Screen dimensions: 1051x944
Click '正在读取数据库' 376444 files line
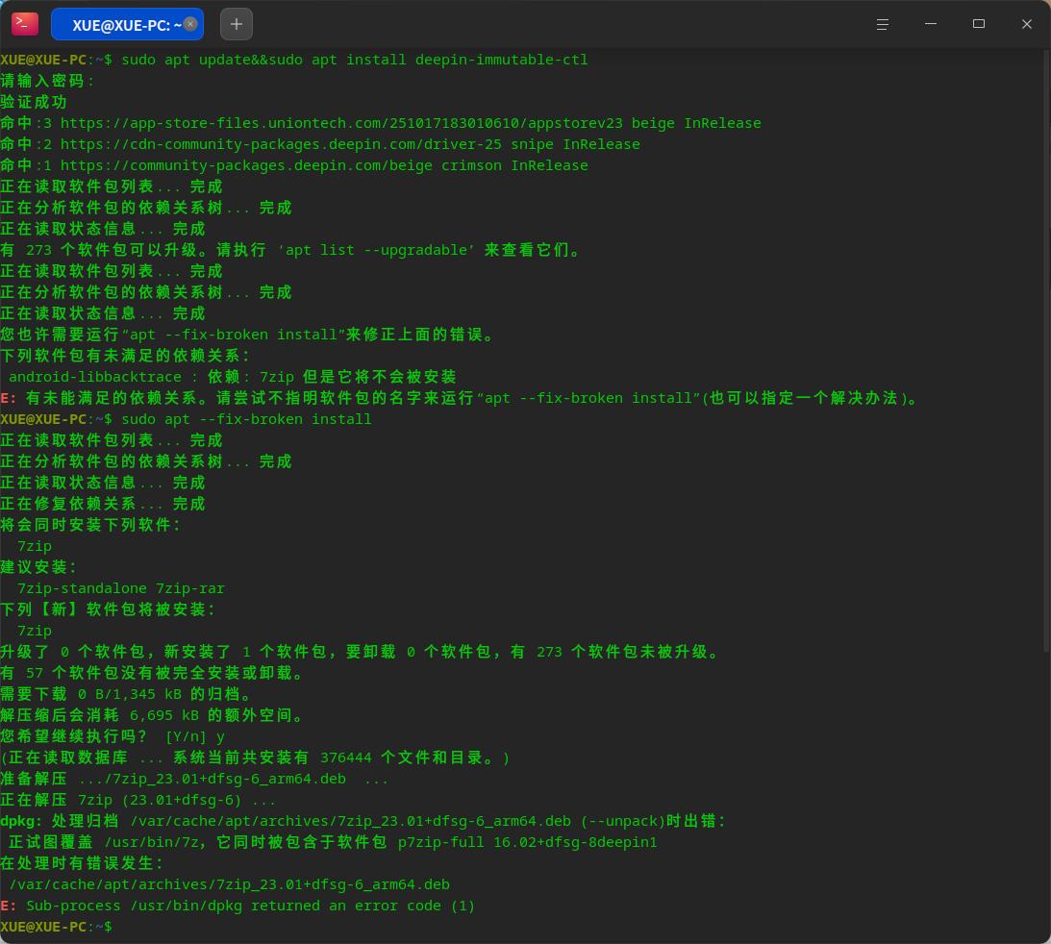(x=256, y=758)
